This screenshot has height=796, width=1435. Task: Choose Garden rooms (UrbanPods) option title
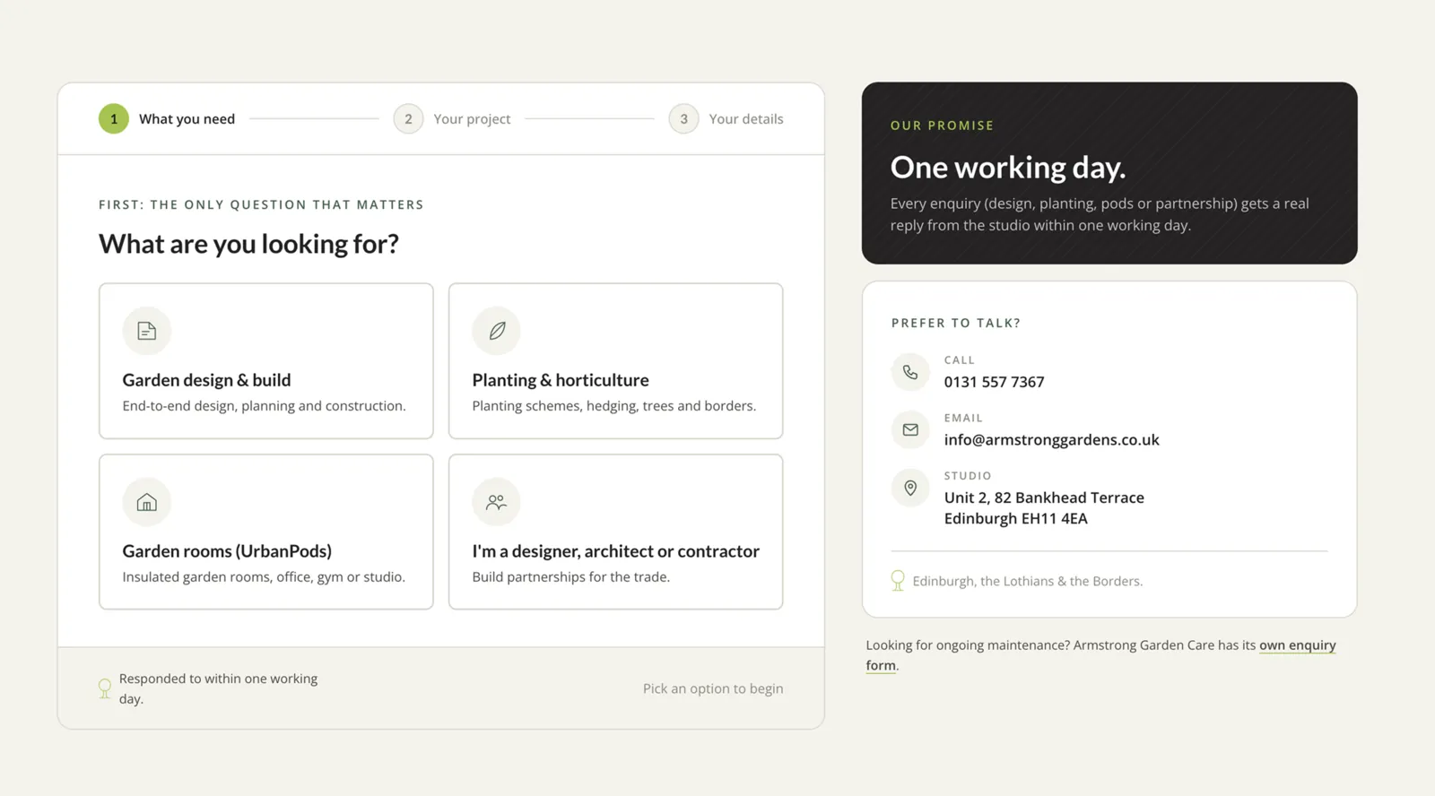227,551
